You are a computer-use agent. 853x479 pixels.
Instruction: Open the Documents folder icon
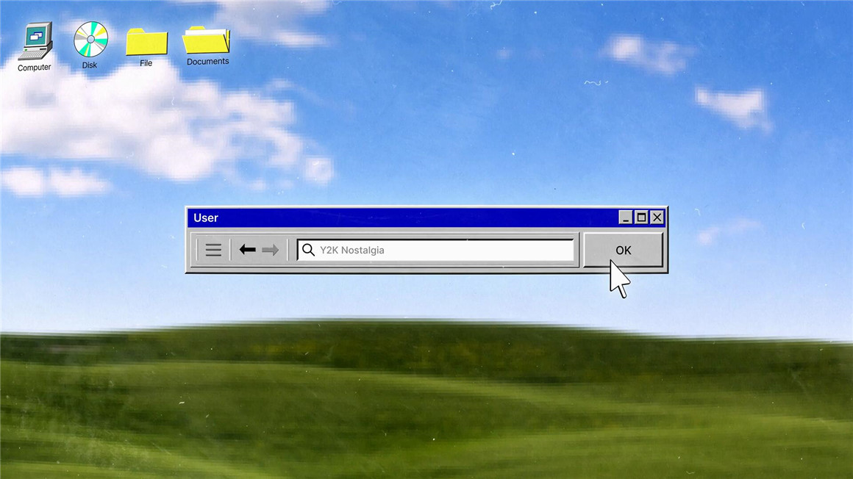click(207, 40)
